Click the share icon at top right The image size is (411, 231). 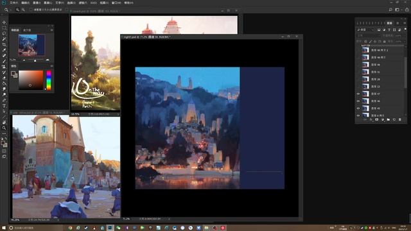(407, 10)
